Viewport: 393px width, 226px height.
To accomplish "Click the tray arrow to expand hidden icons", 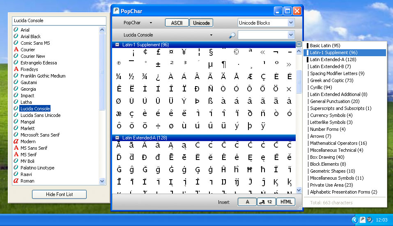I will coord(355,220).
